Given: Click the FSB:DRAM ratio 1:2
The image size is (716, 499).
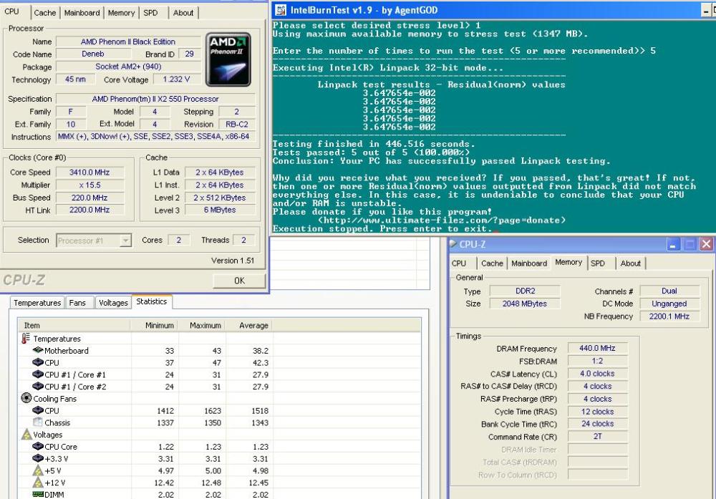Looking at the screenshot, I should coord(597,361).
